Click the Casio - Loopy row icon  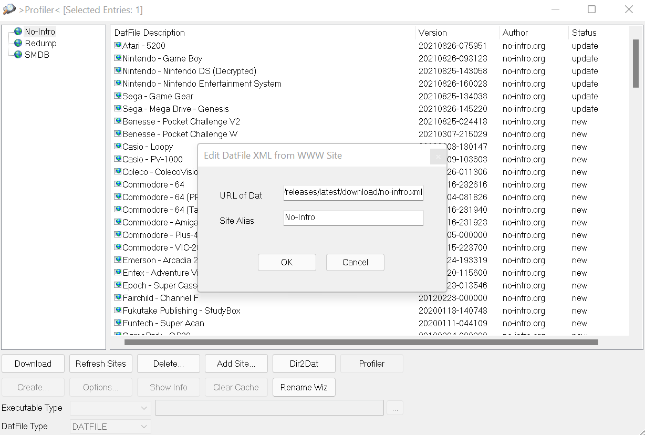point(118,146)
